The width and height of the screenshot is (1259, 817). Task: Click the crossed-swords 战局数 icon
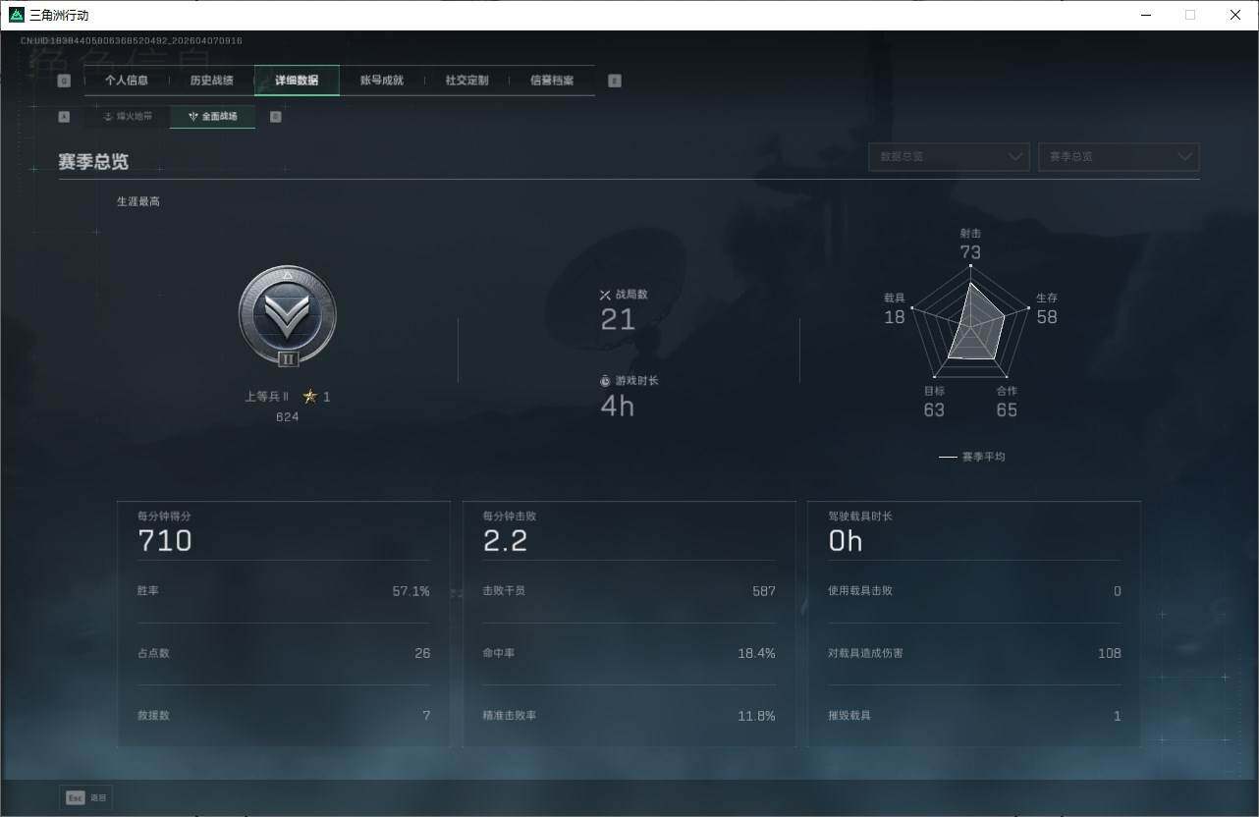(x=605, y=295)
